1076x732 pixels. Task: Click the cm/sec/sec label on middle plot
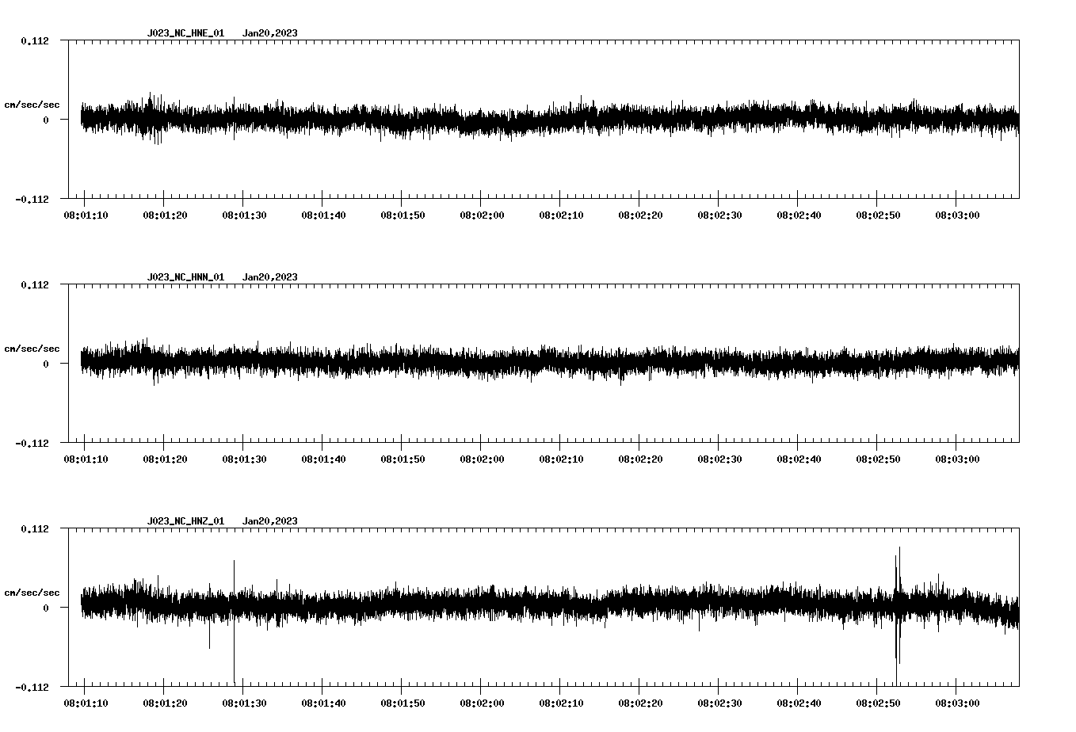(x=32, y=348)
